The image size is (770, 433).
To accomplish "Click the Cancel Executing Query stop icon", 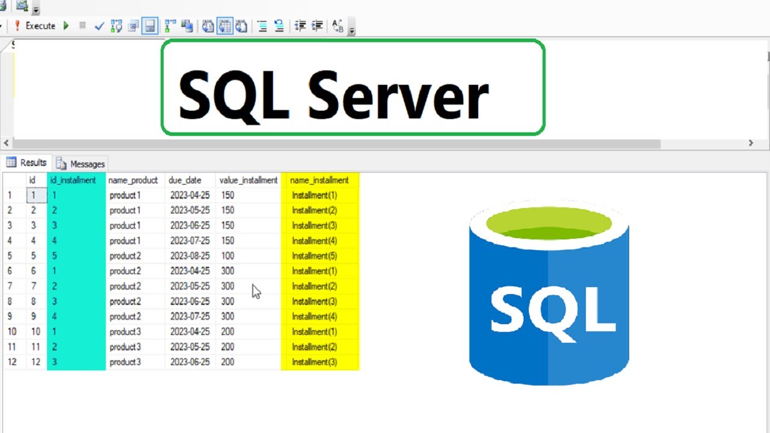I will [x=82, y=26].
